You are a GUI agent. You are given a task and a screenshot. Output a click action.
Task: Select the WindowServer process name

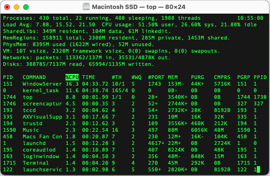point(42,84)
